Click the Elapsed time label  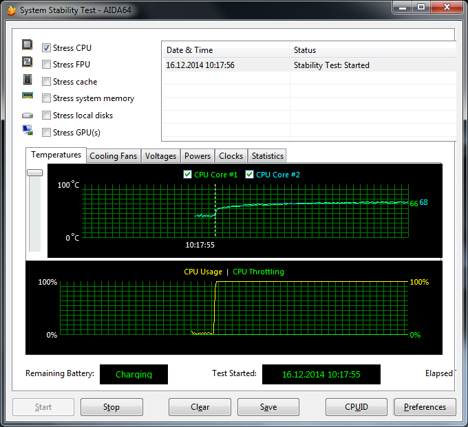point(439,373)
